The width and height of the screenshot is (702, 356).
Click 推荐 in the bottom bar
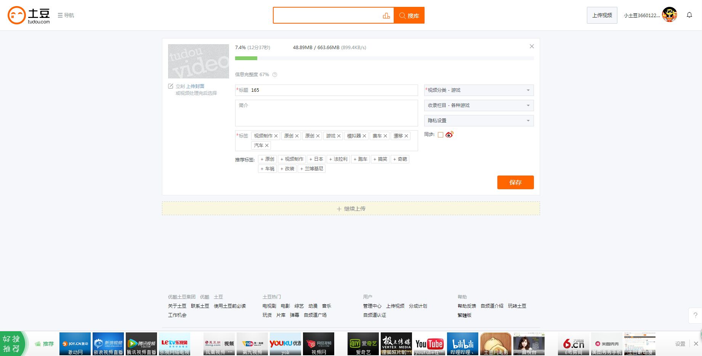tap(44, 344)
